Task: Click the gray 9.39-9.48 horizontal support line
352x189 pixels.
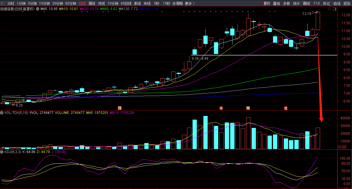Action: pyautogui.click(x=257, y=55)
